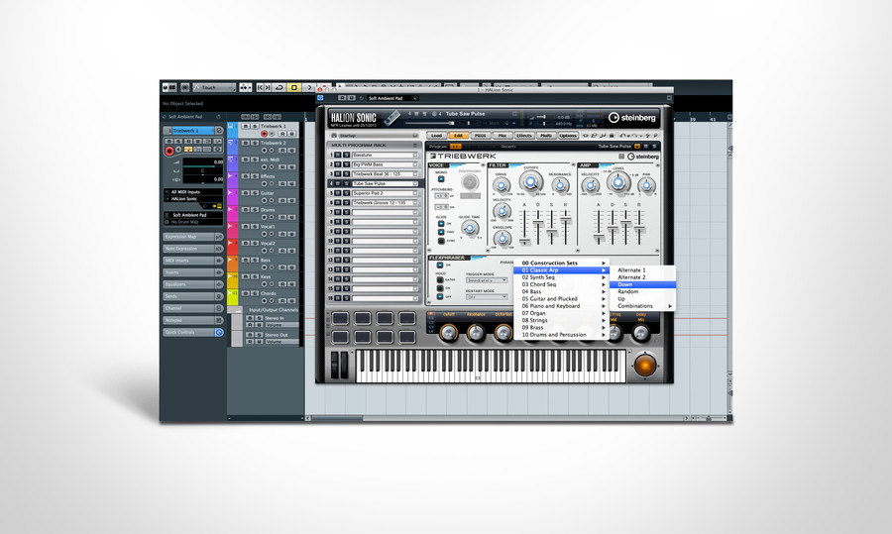This screenshot has width=892, height=534.
Task: Click the Load button in HALion Sonic
Action: [436, 136]
